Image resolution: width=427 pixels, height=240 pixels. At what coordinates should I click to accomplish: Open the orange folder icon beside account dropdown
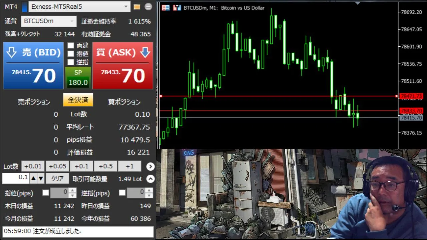click(137, 6)
